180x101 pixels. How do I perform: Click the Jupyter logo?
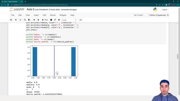(x=17, y=9)
